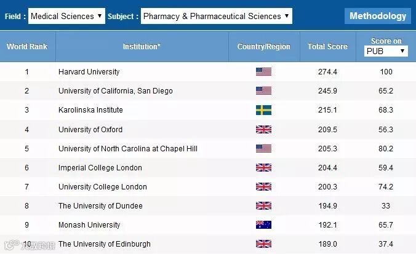Click the Methodology button

tap(378, 16)
